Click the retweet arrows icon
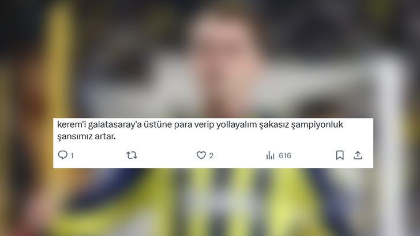This screenshot has width=420, height=236. [132, 155]
